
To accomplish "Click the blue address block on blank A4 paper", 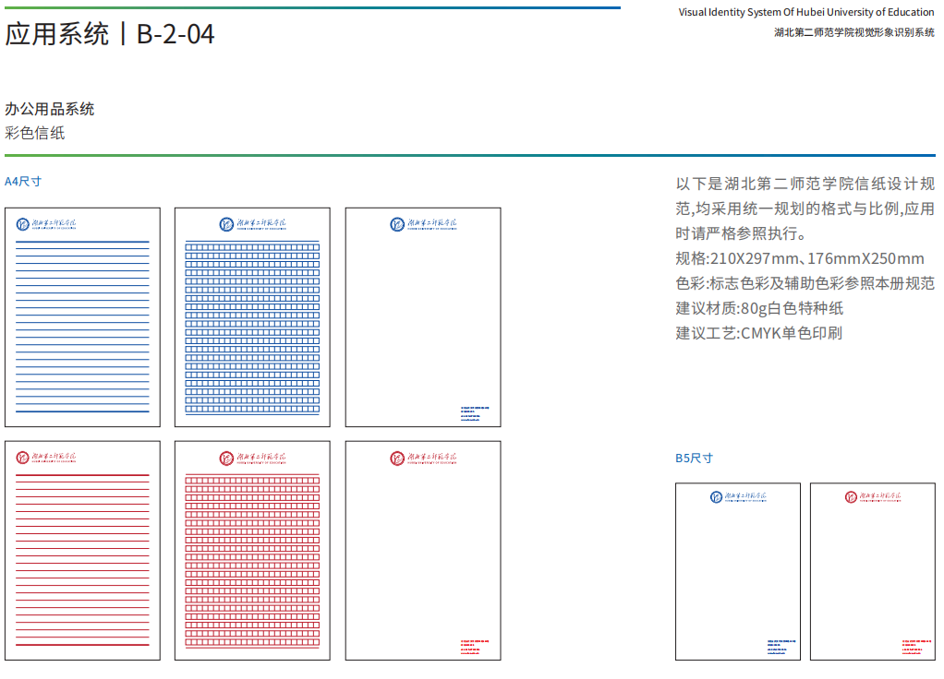I will pyautogui.click(x=475, y=413).
